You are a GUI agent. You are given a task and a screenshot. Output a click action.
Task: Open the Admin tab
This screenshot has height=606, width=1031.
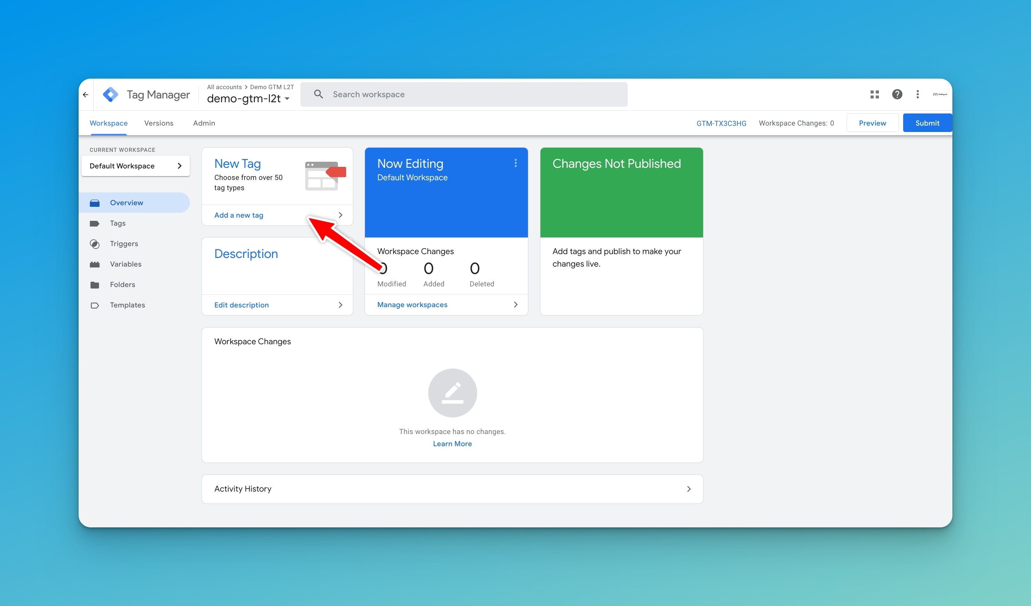click(204, 123)
